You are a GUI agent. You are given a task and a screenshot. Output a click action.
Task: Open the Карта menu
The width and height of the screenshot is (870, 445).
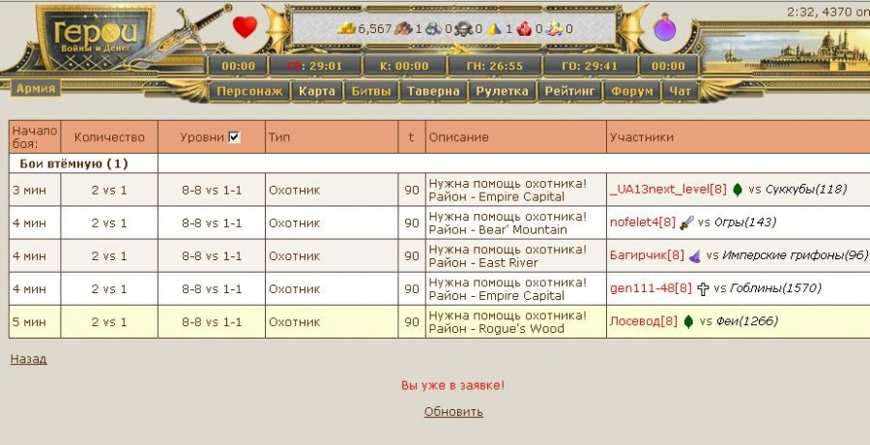click(x=317, y=92)
